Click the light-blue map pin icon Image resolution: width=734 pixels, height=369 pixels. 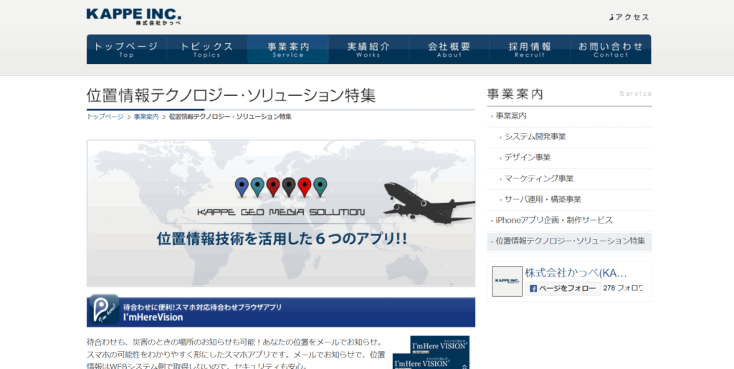[x=257, y=186]
